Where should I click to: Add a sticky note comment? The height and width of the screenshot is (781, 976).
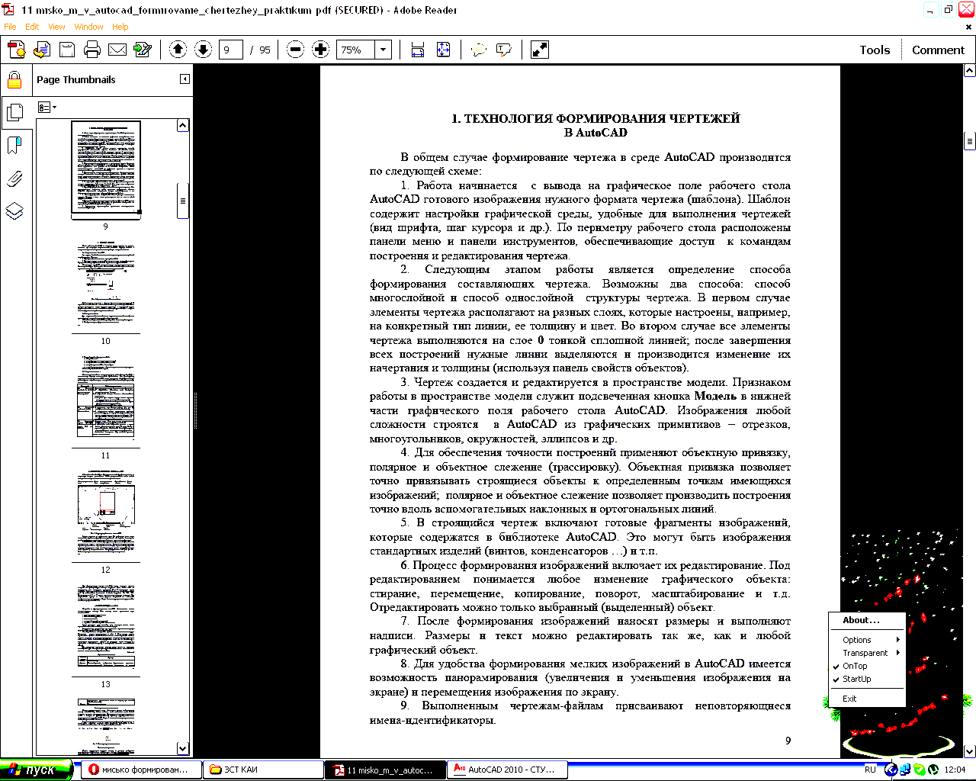pyautogui.click(x=479, y=50)
